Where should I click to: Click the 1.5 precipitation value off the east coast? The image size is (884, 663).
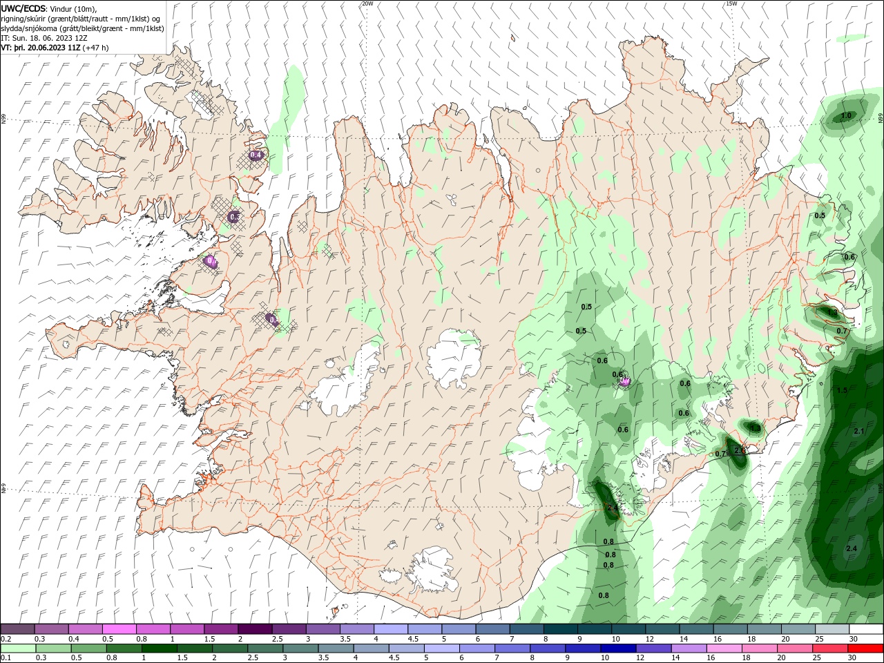click(842, 391)
